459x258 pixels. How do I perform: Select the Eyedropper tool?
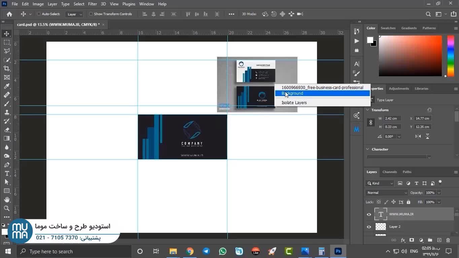coord(7,86)
